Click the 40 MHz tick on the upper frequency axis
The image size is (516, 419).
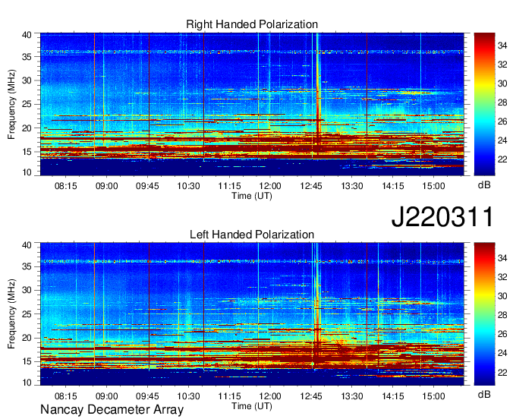click(27, 35)
